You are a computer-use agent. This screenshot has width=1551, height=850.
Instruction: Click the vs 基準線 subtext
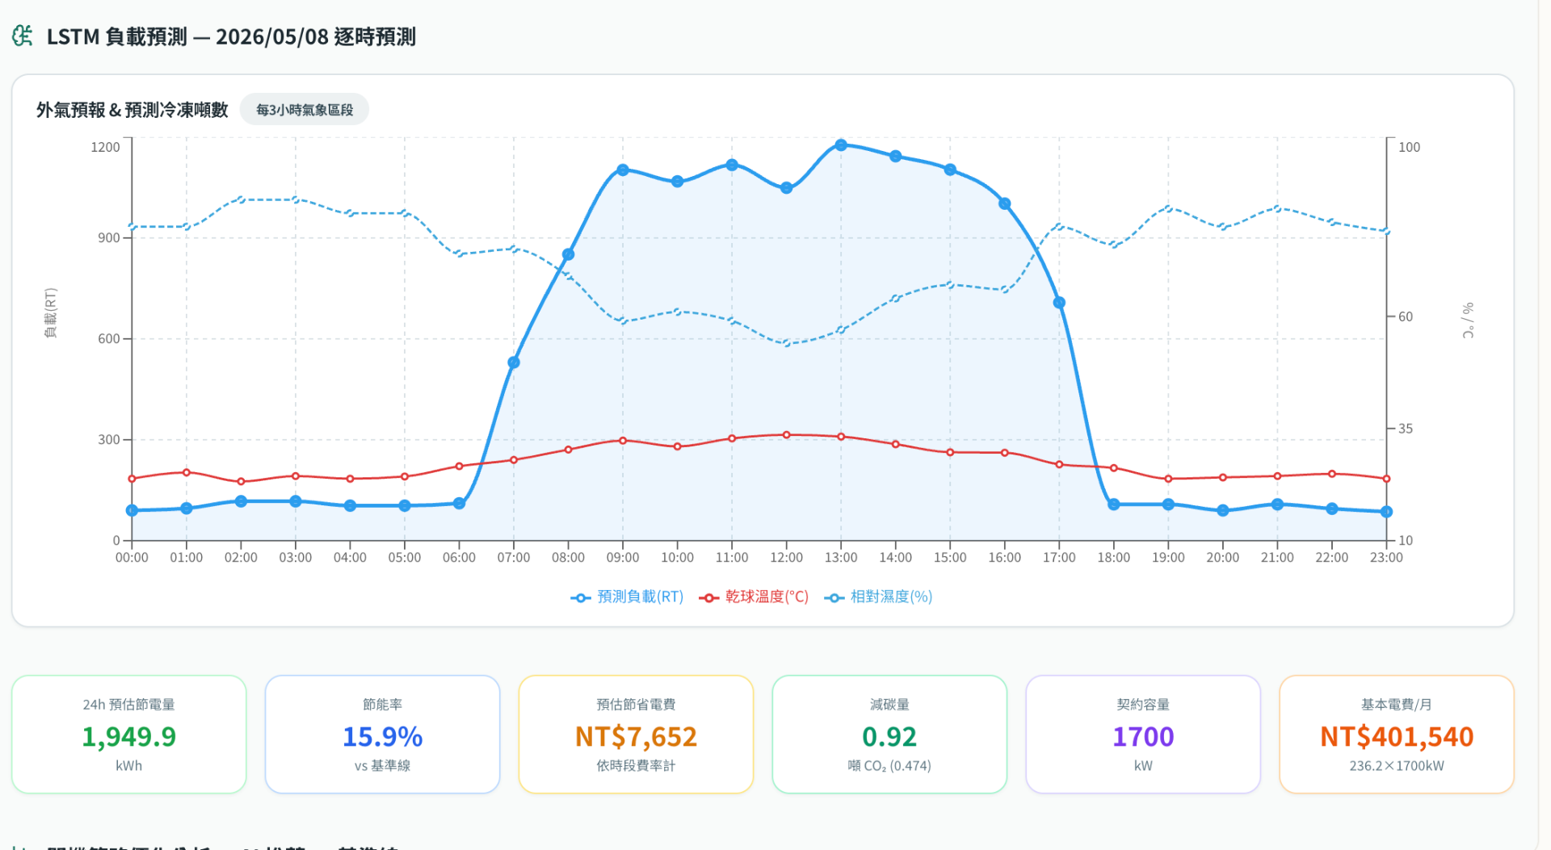point(383,766)
